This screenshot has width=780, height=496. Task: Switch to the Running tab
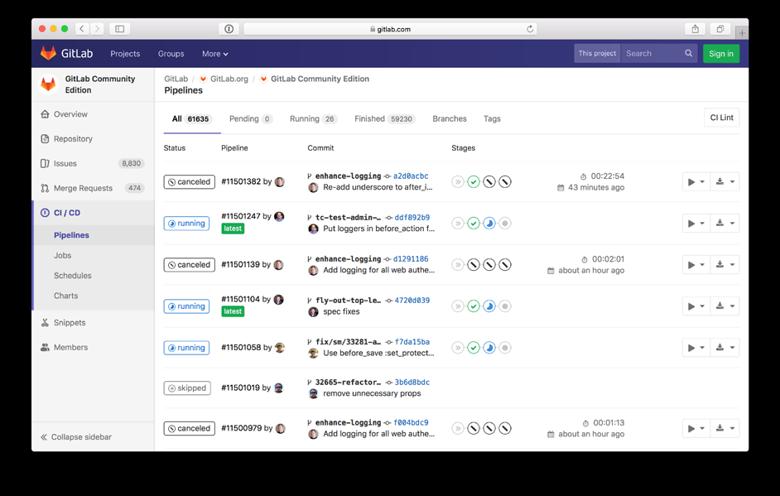(313, 119)
